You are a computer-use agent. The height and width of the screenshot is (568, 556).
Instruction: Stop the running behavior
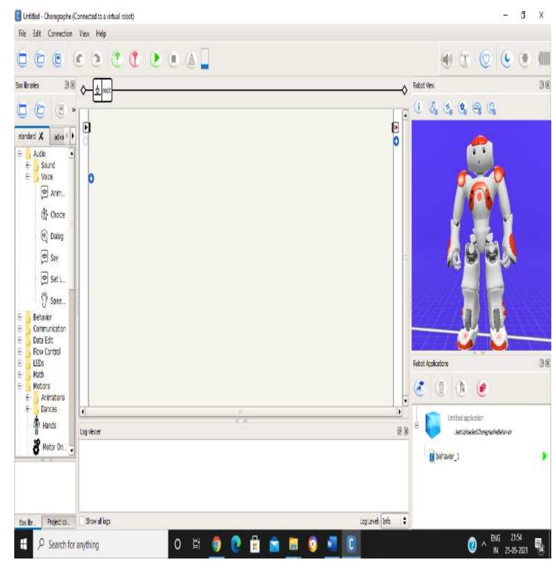click(x=174, y=59)
